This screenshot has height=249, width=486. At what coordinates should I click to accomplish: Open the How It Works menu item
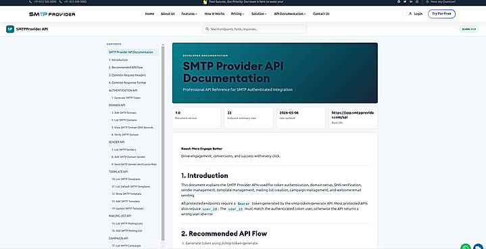point(214,14)
